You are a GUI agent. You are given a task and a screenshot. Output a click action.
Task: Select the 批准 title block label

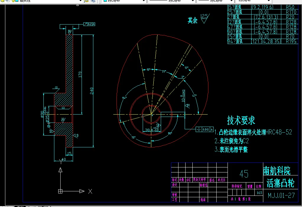point(203,200)
